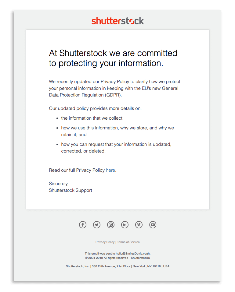
Task: Open the Terms of Service footer link
Action: (128, 242)
